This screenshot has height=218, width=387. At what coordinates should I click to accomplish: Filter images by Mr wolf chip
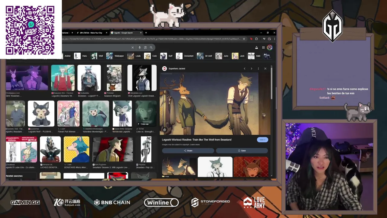(x=205, y=56)
